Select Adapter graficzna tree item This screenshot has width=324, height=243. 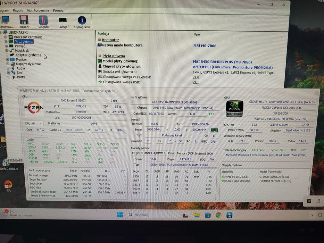tap(28, 55)
